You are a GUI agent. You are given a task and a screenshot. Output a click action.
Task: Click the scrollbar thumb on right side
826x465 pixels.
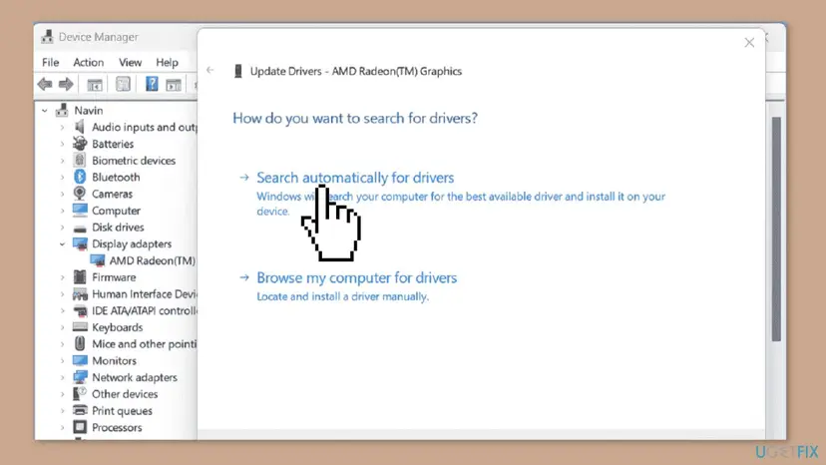tap(776, 230)
